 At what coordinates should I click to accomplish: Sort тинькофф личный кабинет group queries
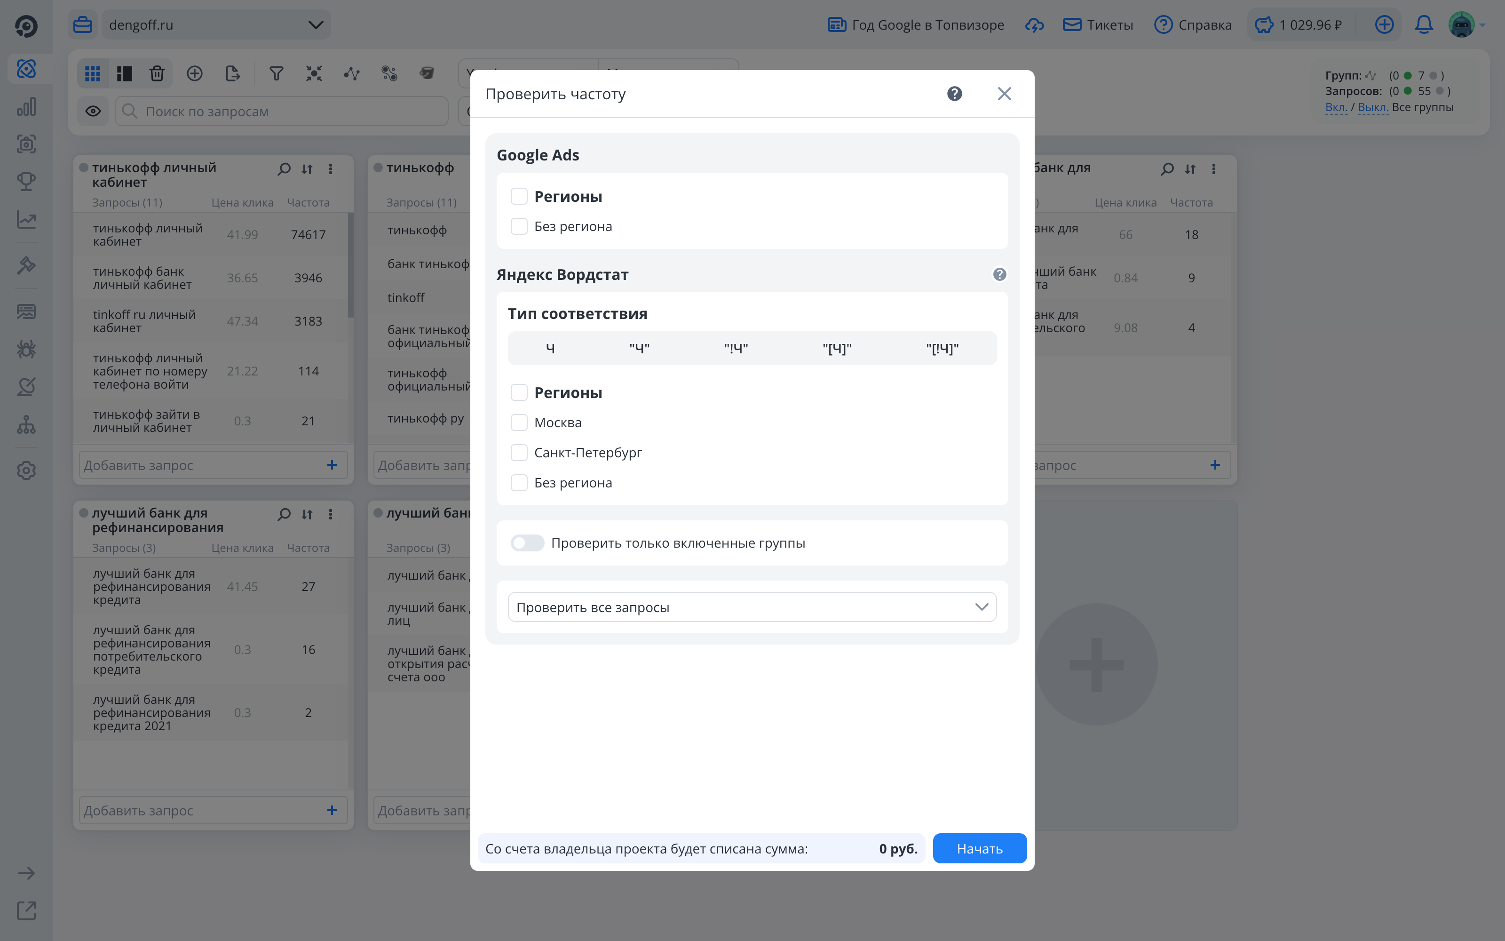tap(307, 168)
